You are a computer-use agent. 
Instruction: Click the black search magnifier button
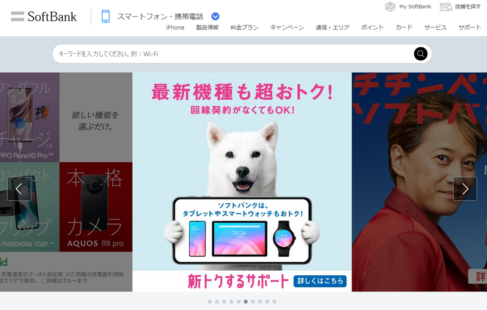[421, 54]
